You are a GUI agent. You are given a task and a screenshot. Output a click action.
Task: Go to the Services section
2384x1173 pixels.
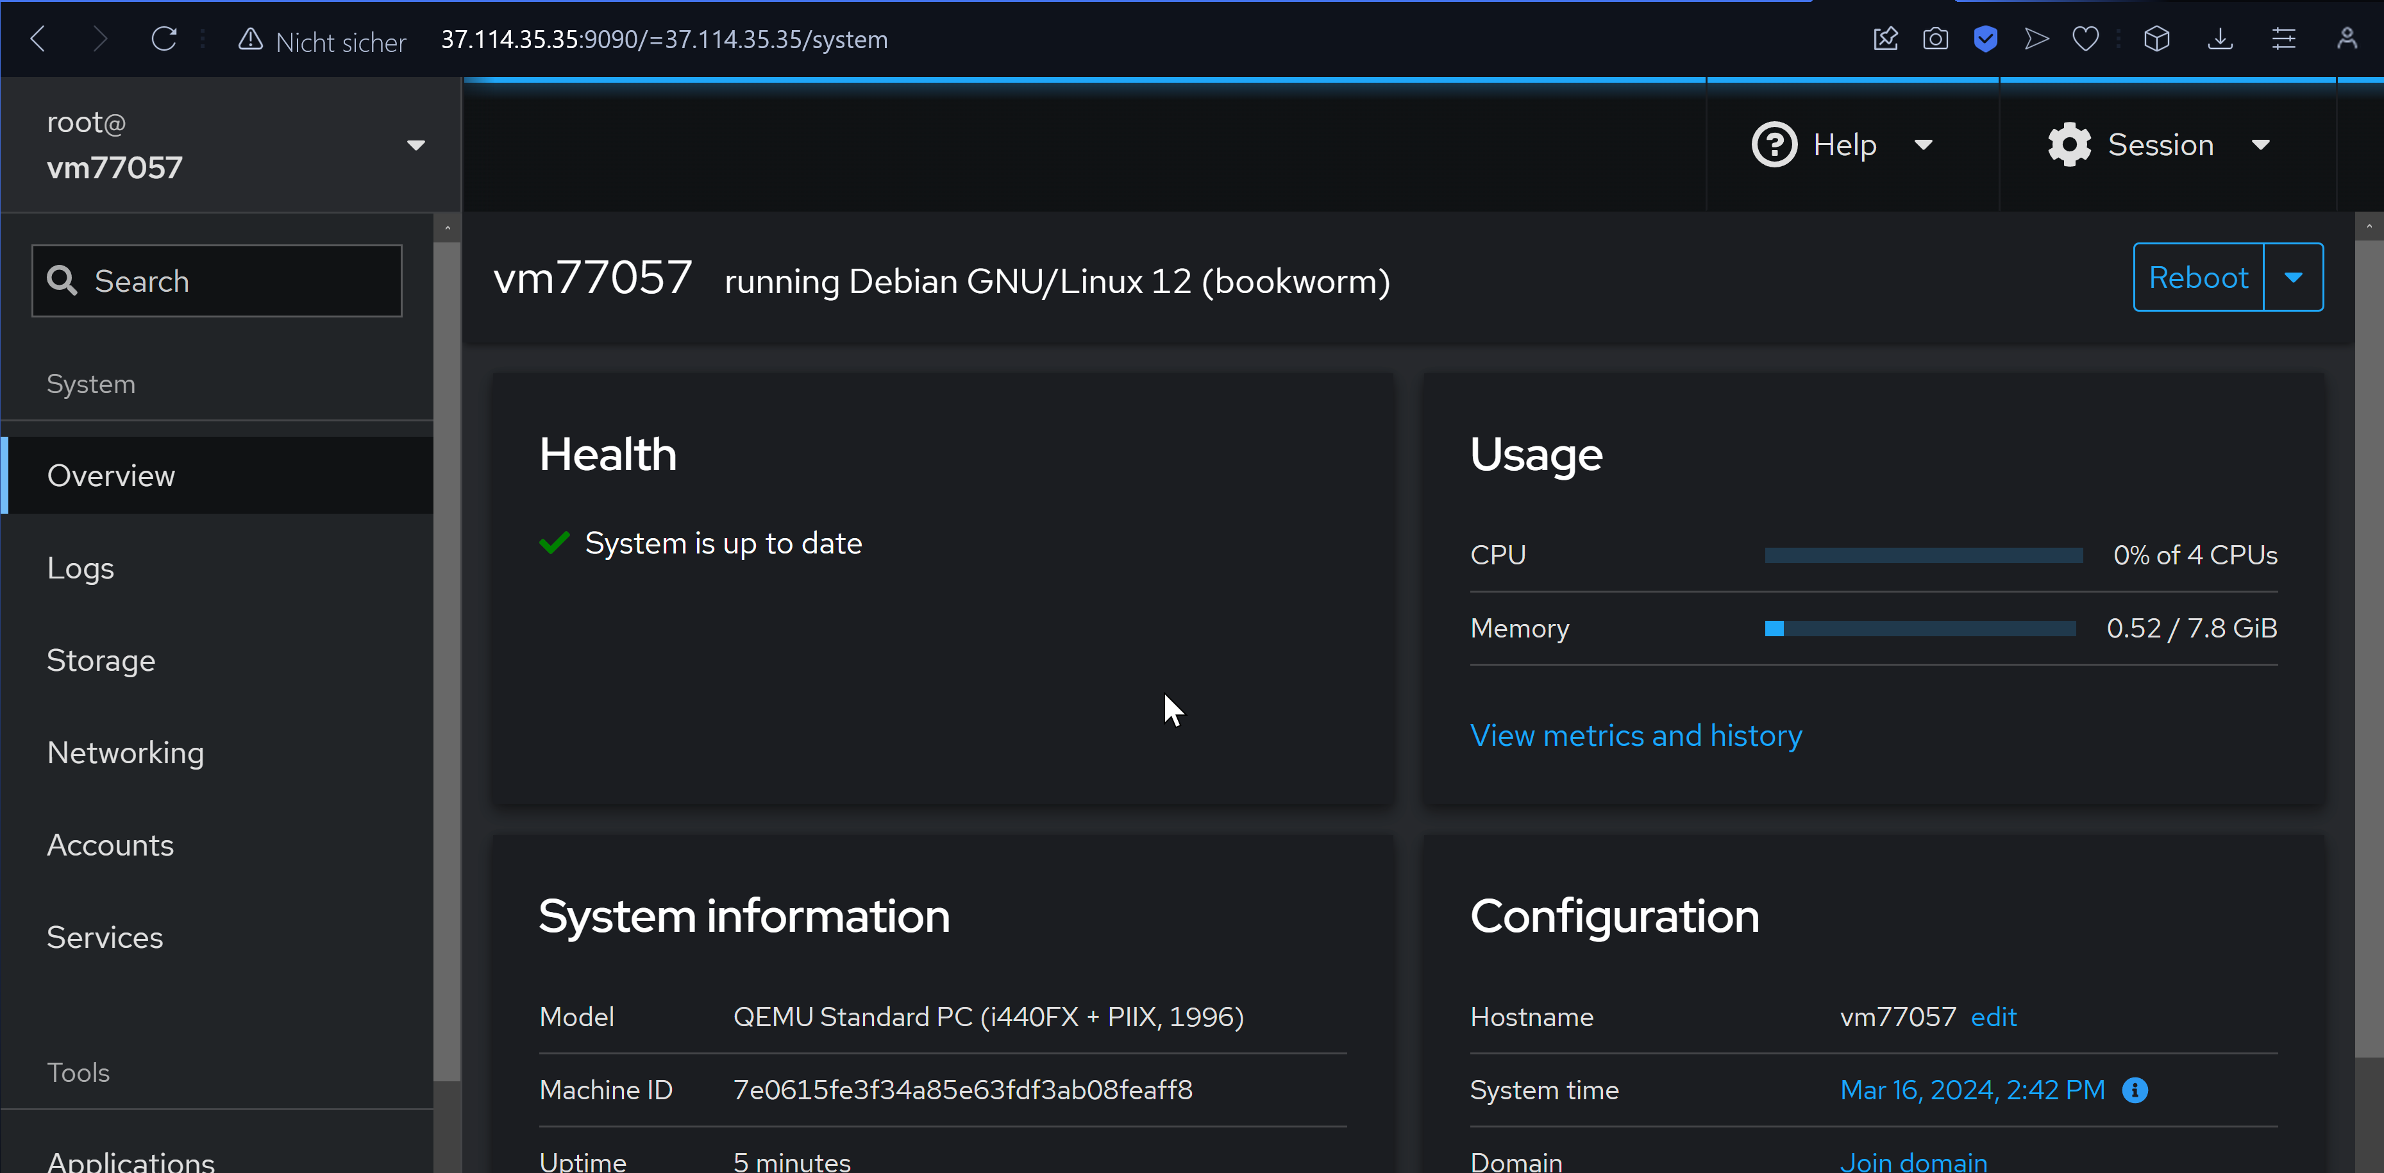point(105,937)
